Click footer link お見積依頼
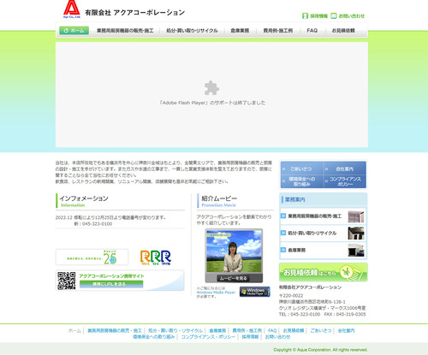This screenshot has width=428, height=355. (x=294, y=331)
